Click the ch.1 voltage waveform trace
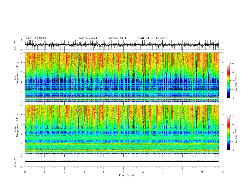Image resolution: width=250 pixels, height=193 pixels. pos(122,45)
